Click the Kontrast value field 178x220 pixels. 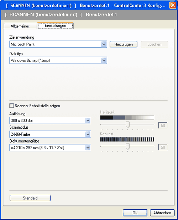(x=163, y=147)
